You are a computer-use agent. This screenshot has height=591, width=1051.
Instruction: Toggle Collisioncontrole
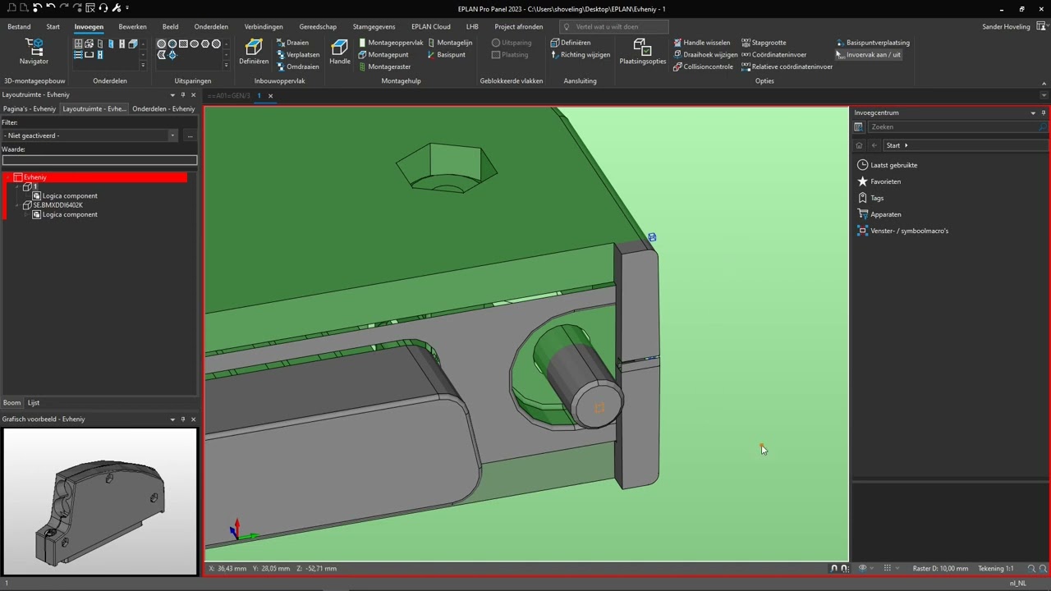pyautogui.click(x=703, y=67)
